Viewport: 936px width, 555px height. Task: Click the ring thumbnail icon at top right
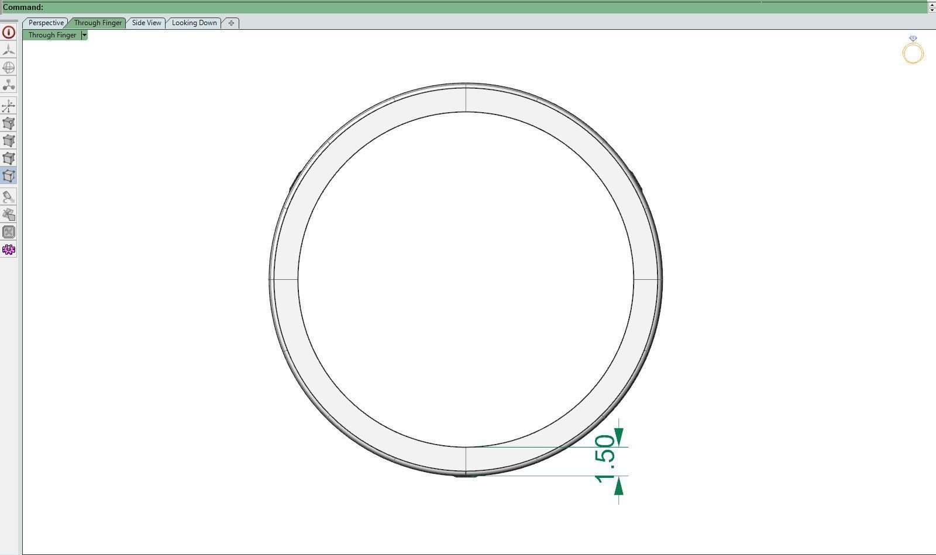[913, 50]
